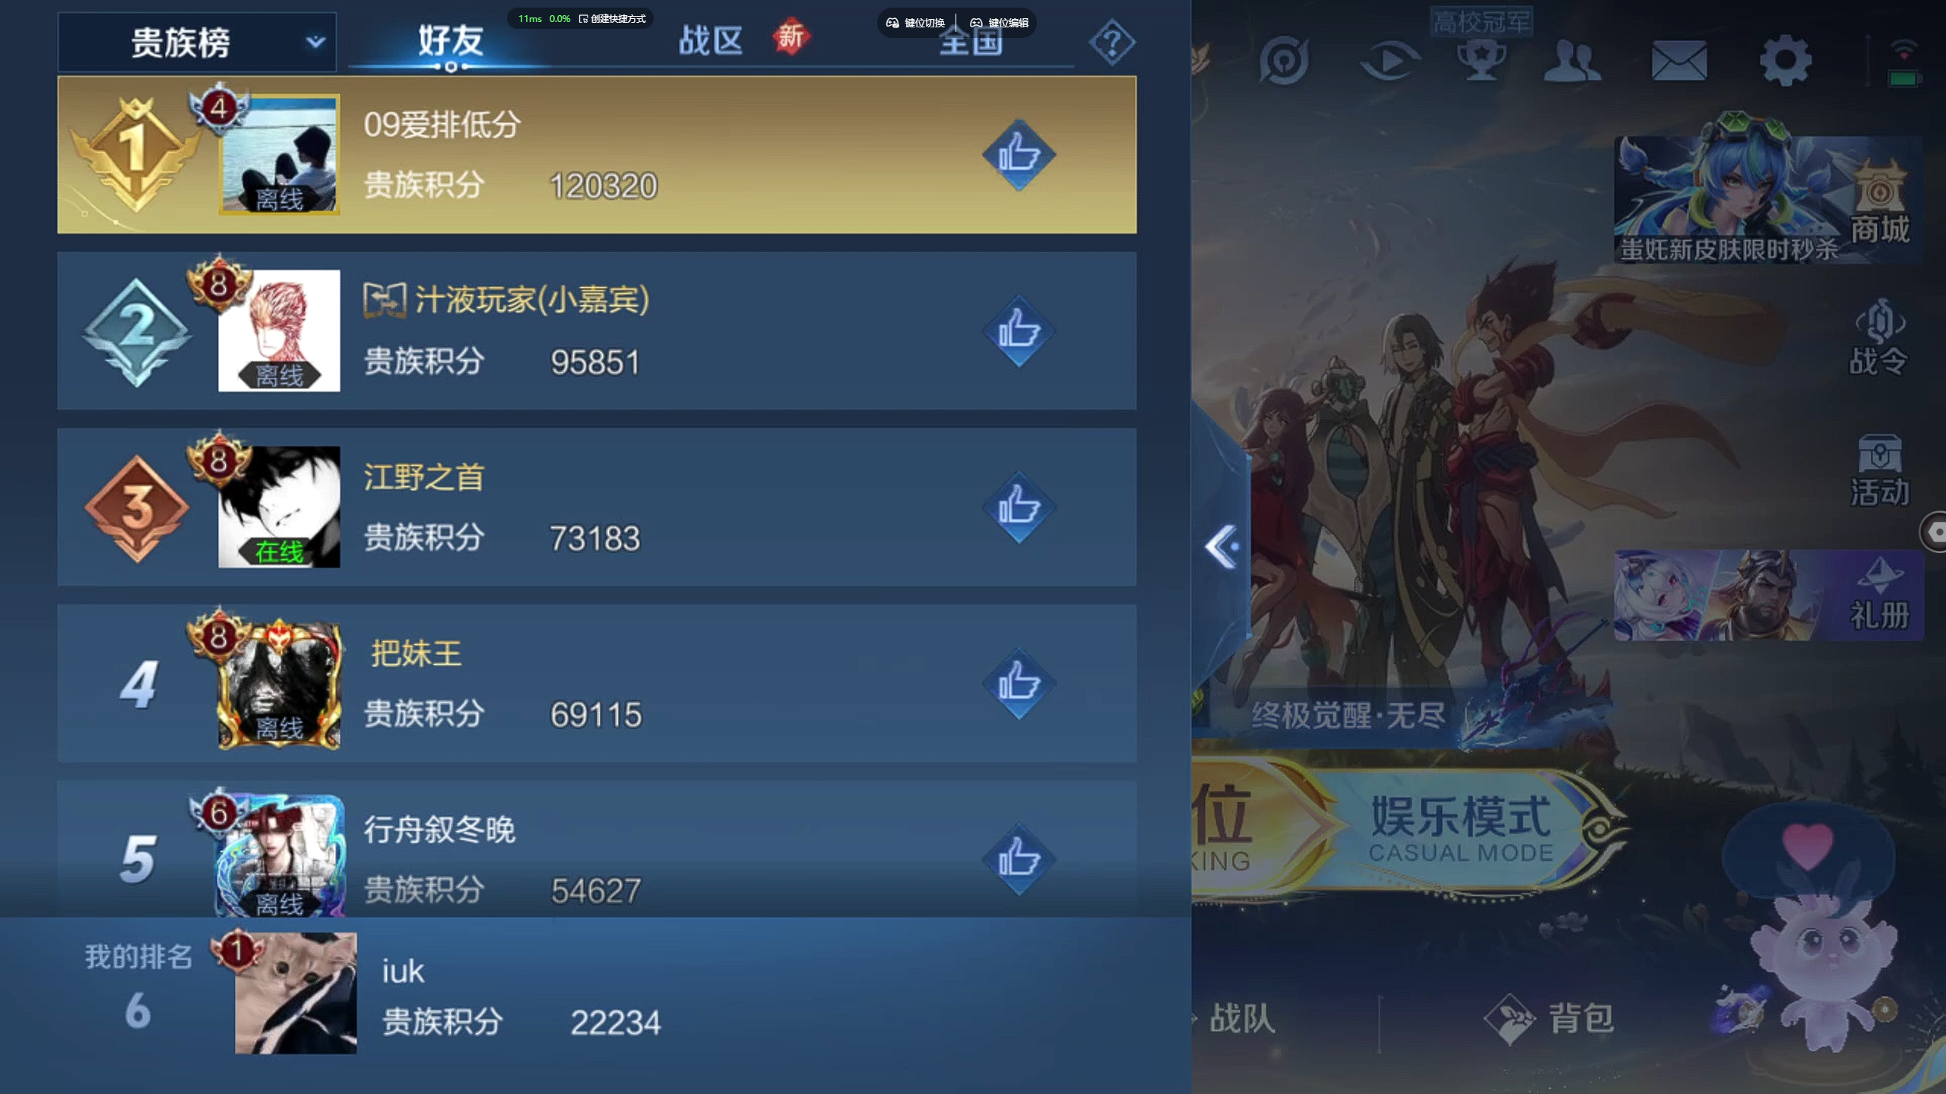The height and width of the screenshot is (1094, 1946).
Task: Open the question mark help icon
Action: [x=1111, y=43]
